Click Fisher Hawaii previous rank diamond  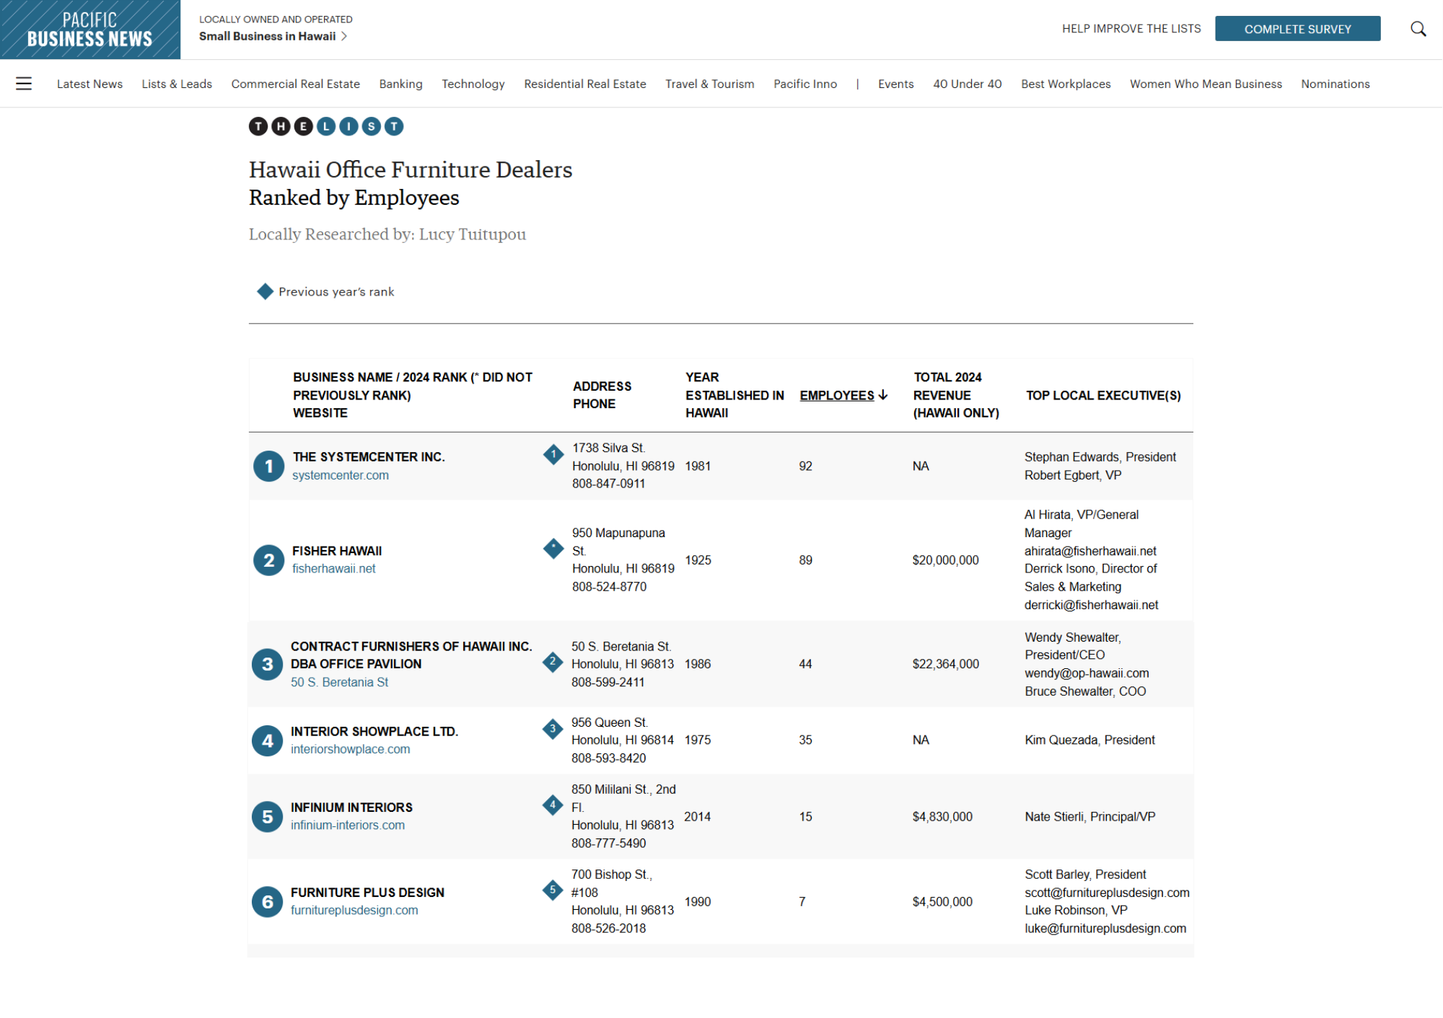553,549
